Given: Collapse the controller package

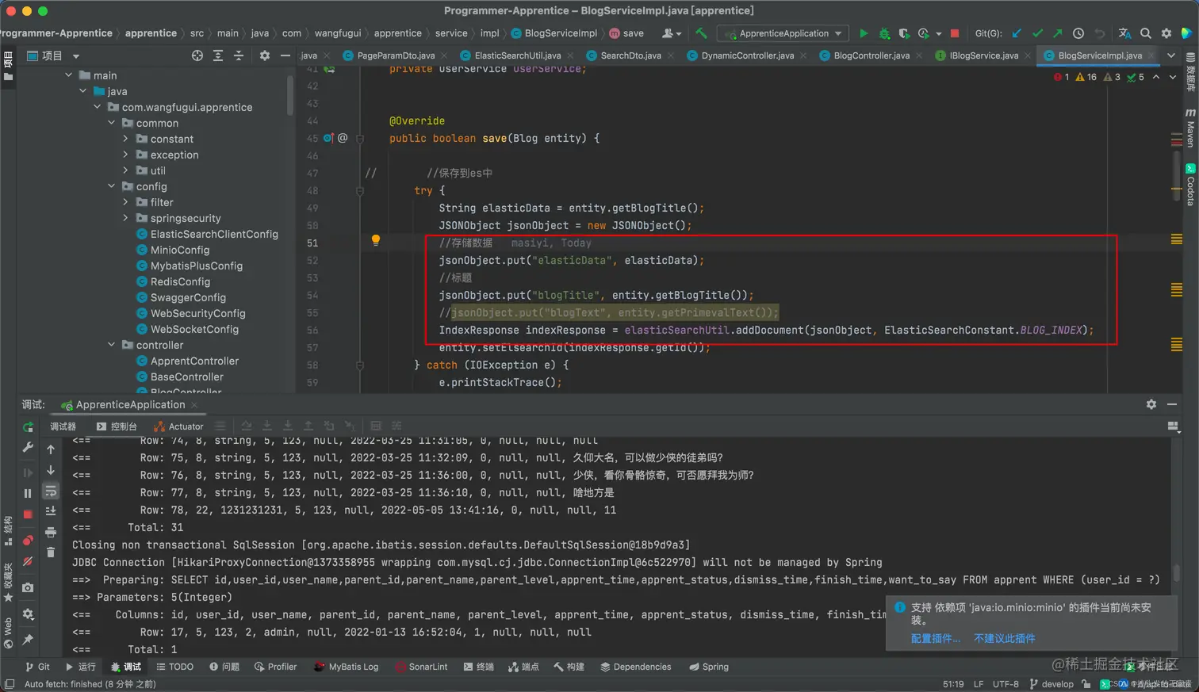Looking at the screenshot, I should [112, 345].
